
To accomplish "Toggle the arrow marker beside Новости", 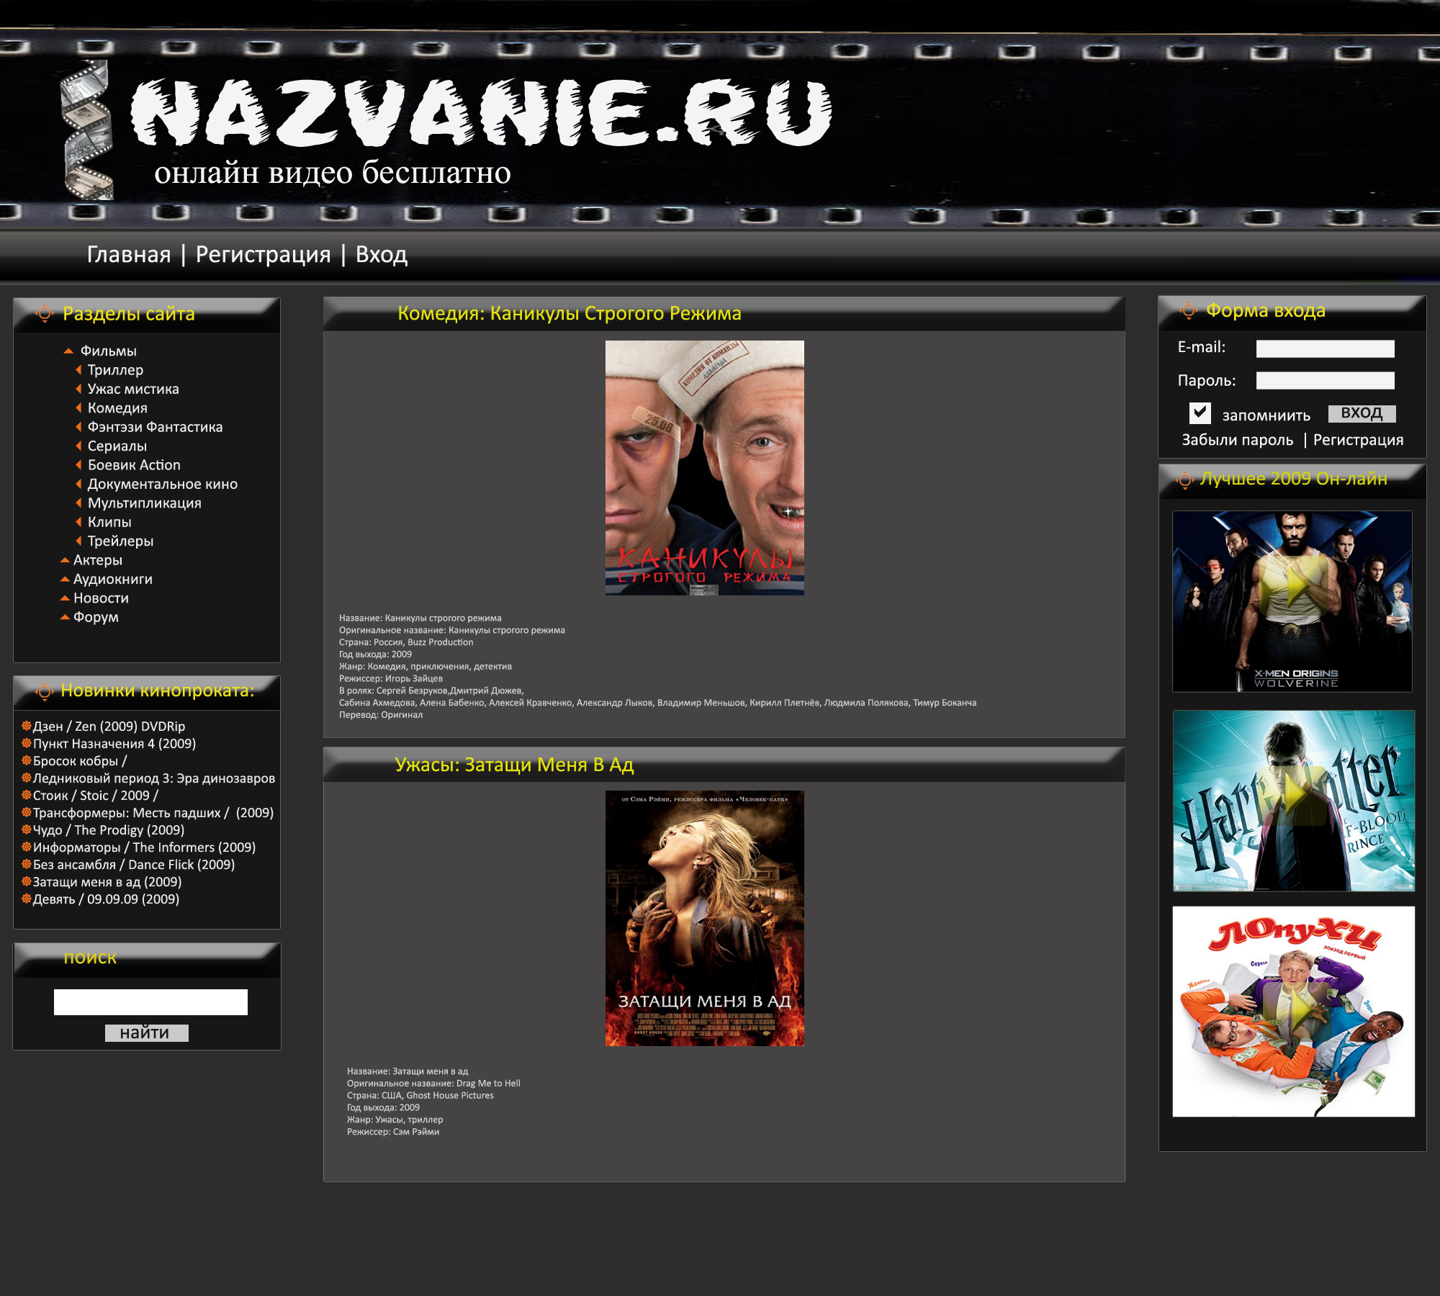I will 65,598.
